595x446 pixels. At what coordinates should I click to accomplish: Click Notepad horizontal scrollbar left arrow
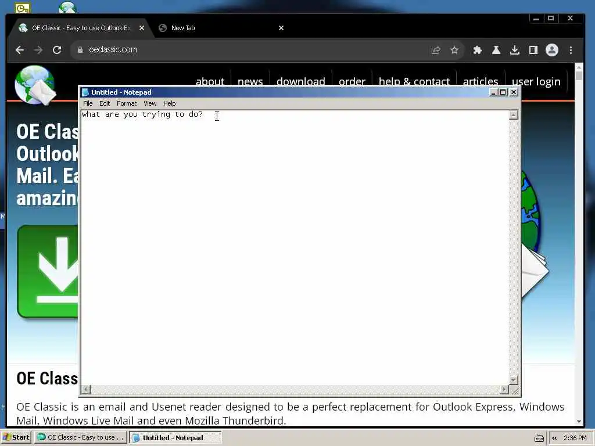click(x=86, y=389)
